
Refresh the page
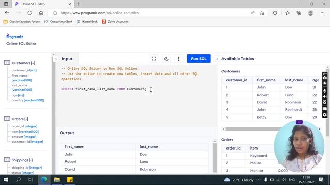pyautogui.click(x=30, y=13)
